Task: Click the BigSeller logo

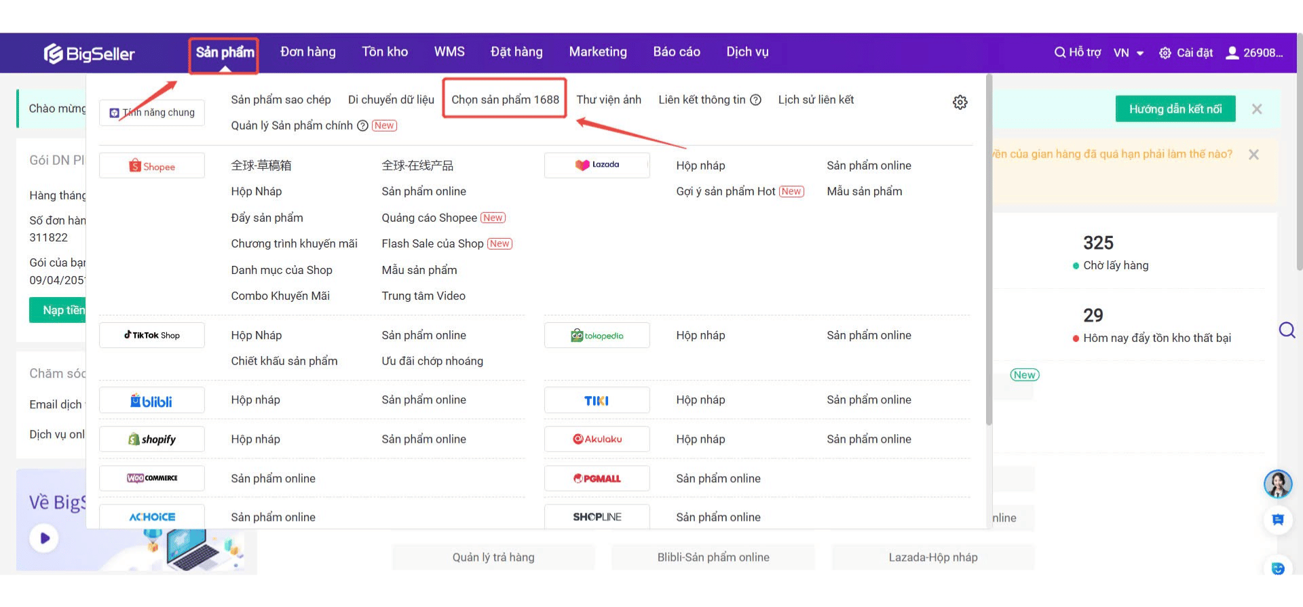Action: coord(89,54)
